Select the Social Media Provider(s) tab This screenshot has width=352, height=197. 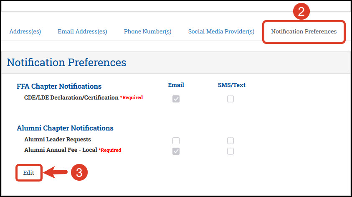221,32
